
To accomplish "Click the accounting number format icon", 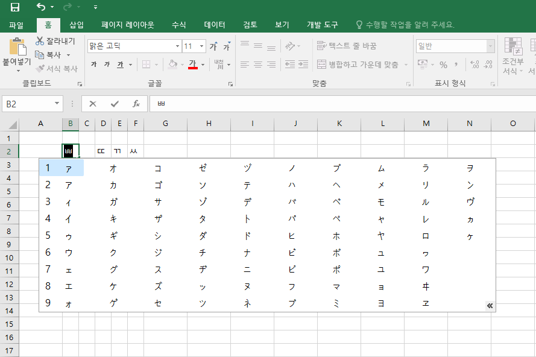I will 423,65.
